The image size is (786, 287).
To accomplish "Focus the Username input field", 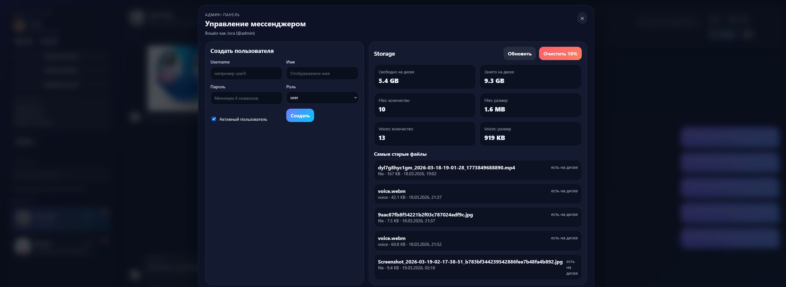I will (x=246, y=73).
